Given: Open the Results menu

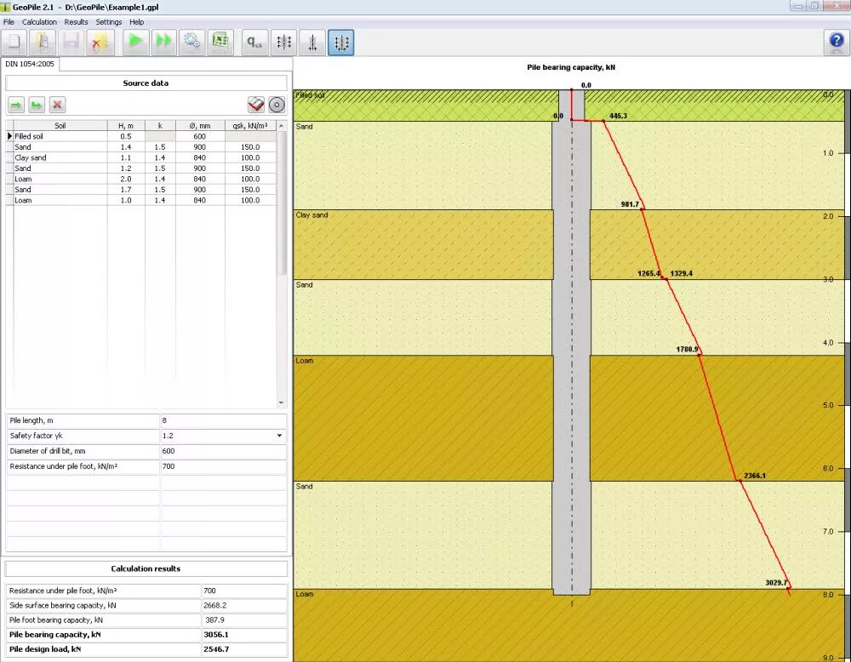Looking at the screenshot, I should 76,22.
